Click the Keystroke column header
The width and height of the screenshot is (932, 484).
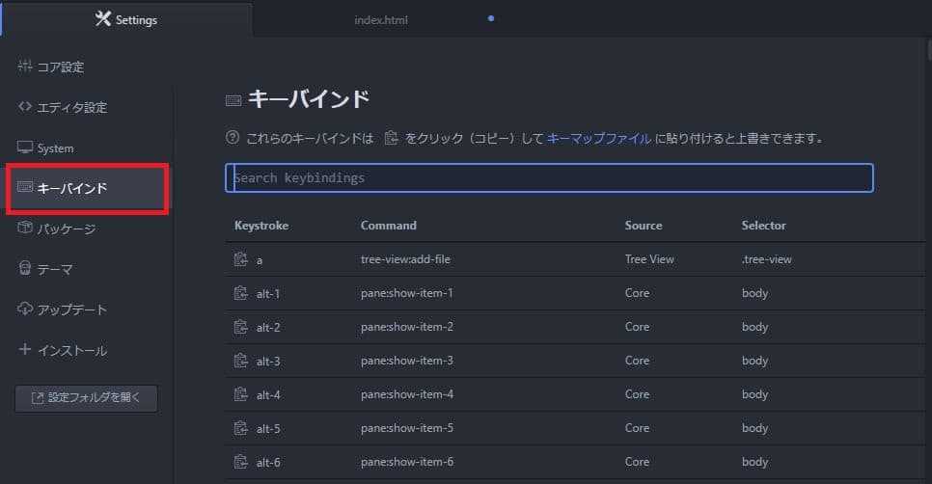pos(261,226)
